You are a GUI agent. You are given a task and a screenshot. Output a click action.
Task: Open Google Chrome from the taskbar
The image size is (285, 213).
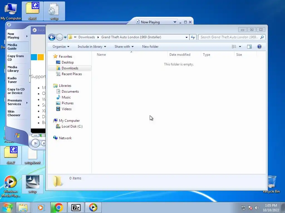pos(58,207)
